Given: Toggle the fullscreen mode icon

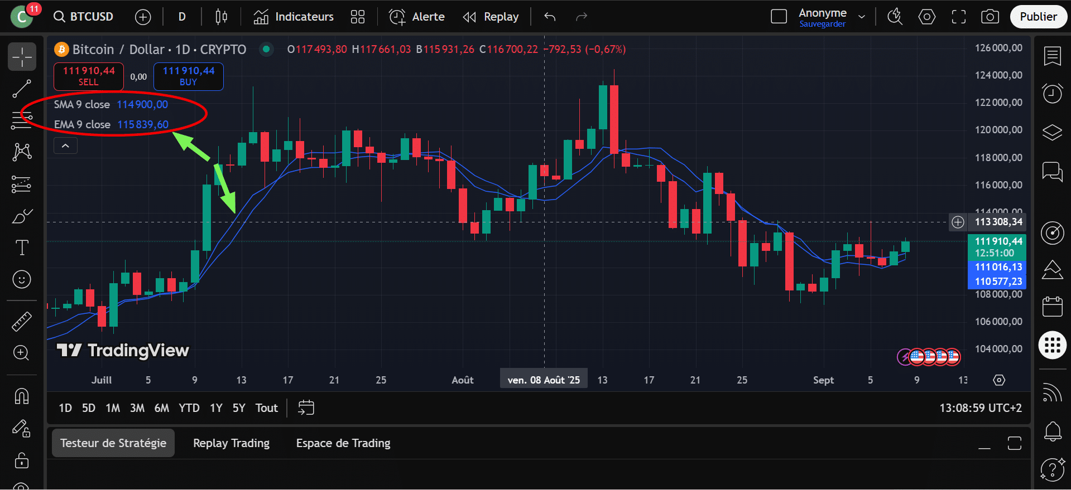Looking at the screenshot, I should (x=958, y=17).
